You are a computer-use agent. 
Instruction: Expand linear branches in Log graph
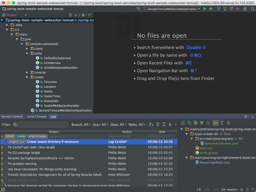164,124
